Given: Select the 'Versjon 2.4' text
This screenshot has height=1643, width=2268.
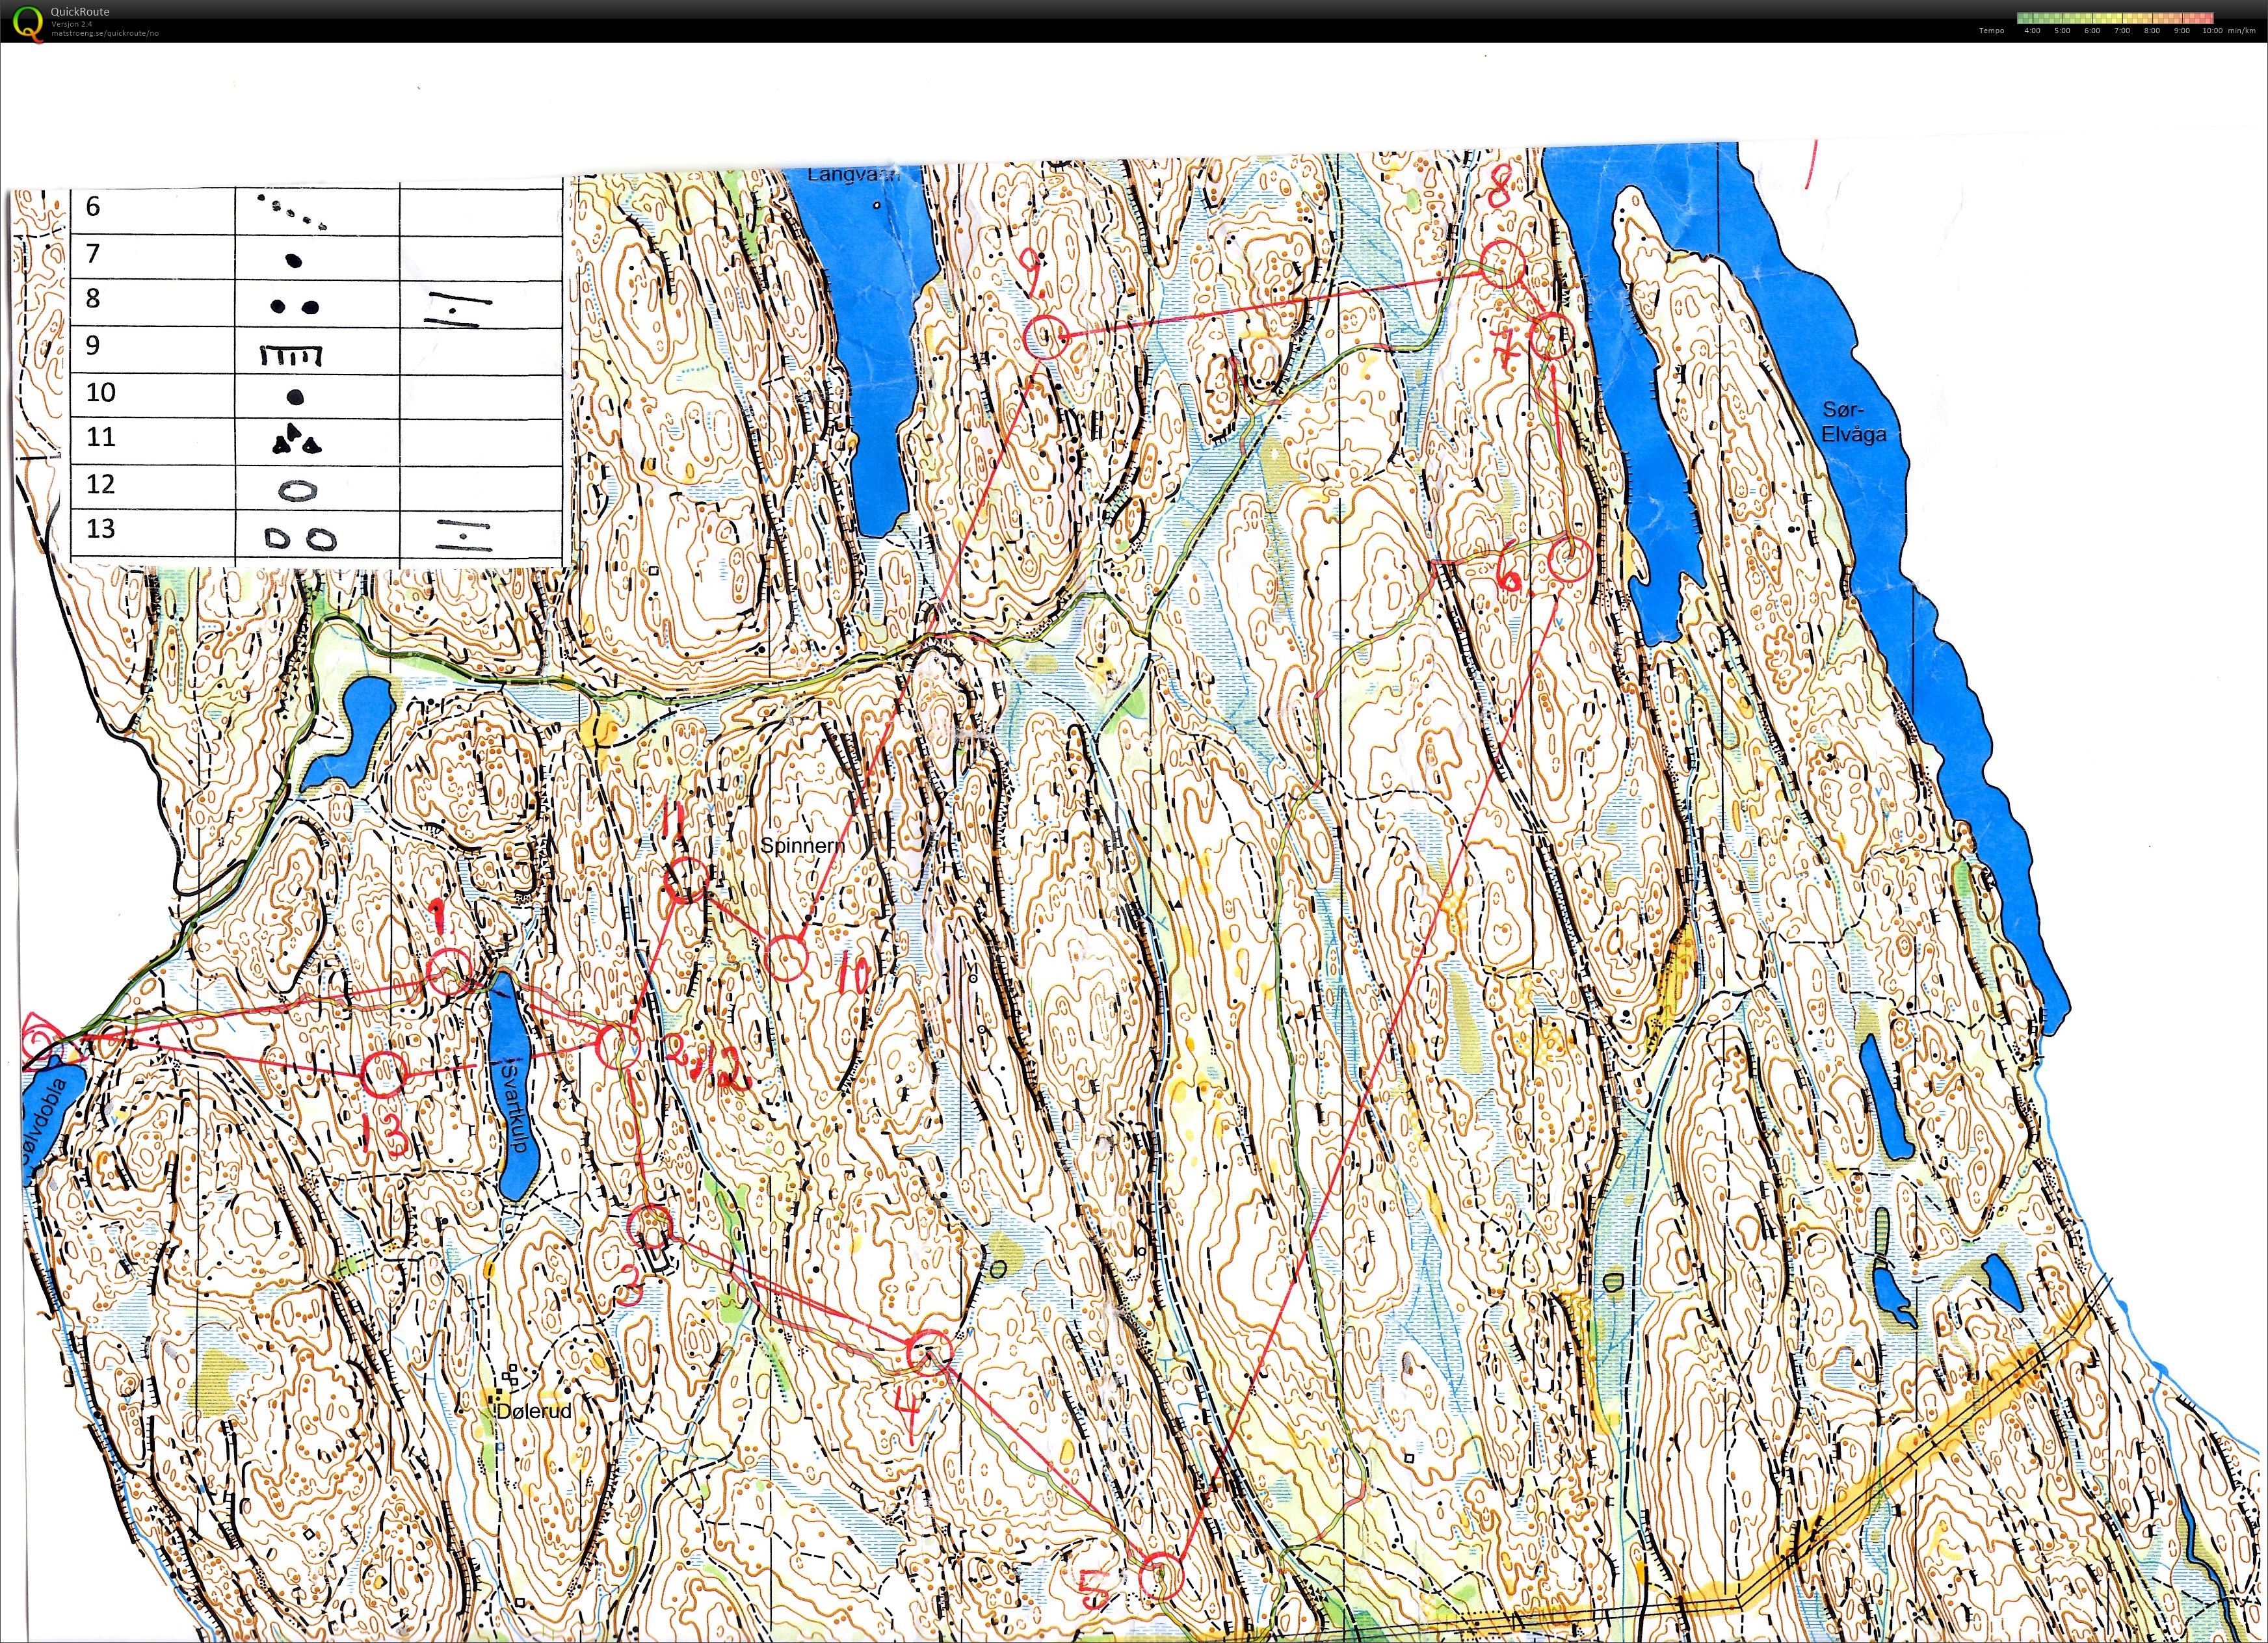Looking at the screenshot, I should (x=71, y=24).
